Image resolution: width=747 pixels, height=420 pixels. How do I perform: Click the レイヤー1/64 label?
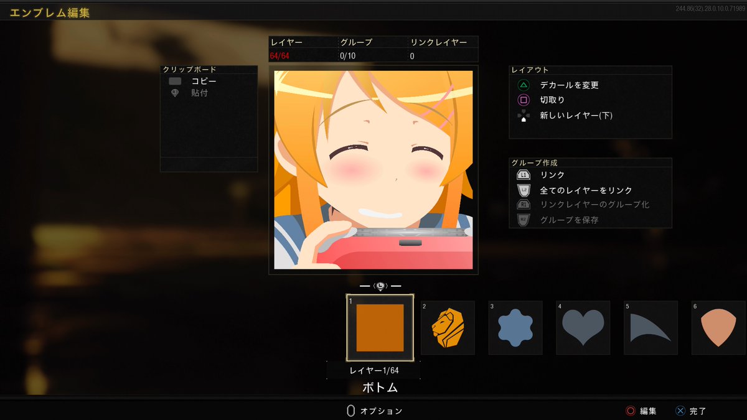pyautogui.click(x=374, y=370)
